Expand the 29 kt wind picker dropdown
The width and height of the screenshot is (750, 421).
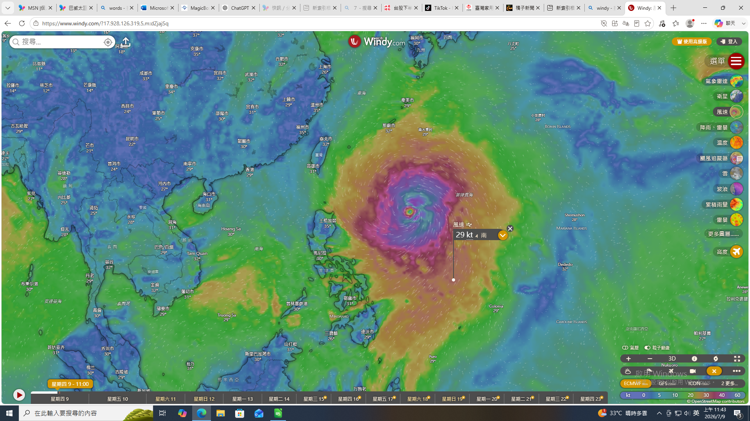[x=503, y=235]
